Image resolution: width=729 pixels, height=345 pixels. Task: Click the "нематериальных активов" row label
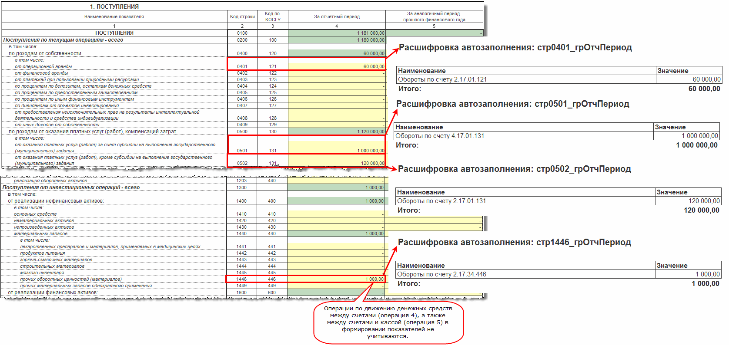tap(44, 220)
